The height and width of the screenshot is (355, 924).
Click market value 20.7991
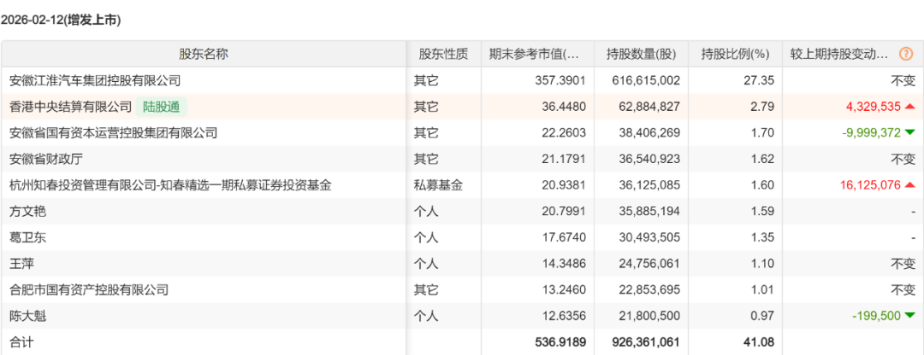565,211
